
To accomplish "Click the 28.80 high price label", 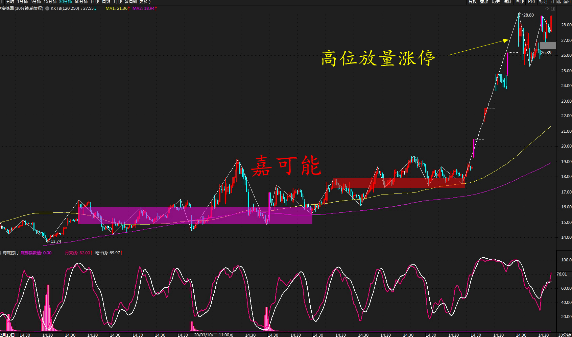I will coord(528,15).
